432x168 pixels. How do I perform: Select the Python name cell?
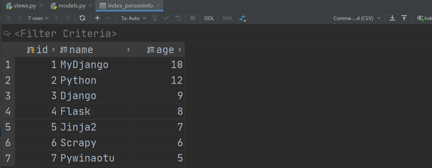click(96, 80)
